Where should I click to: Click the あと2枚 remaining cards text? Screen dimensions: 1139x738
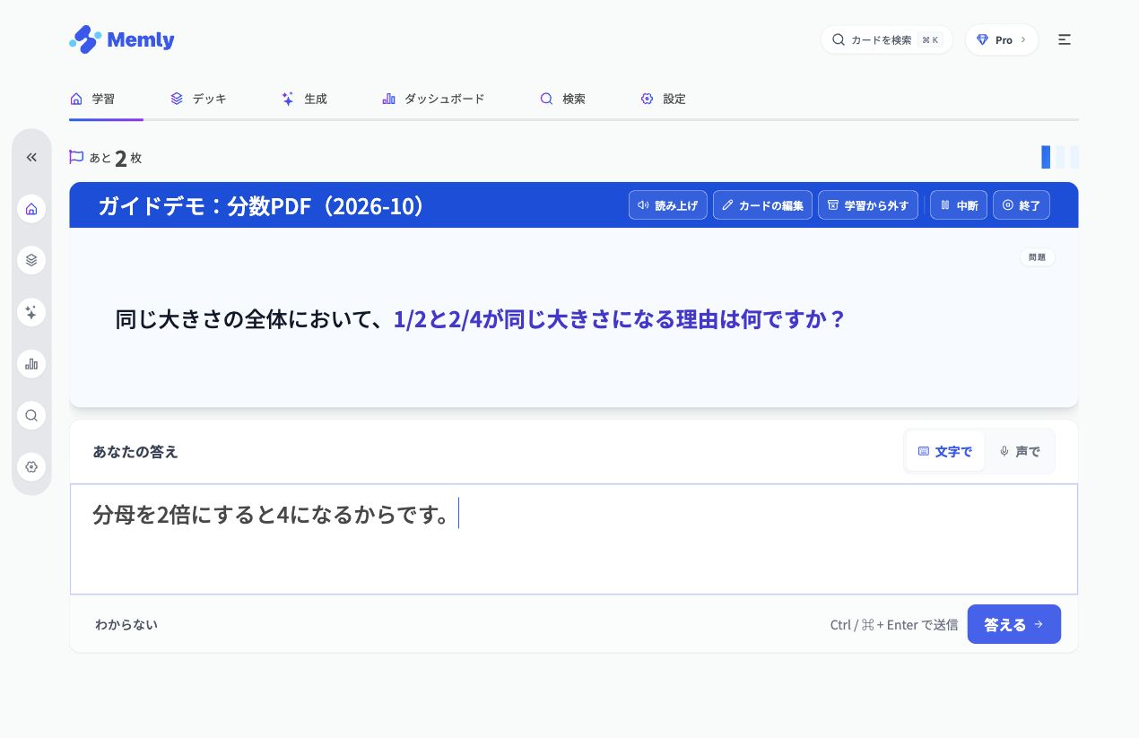115,158
